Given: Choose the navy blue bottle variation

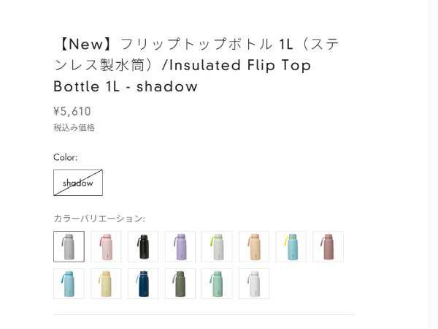Looking at the screenshot, I should (x=143, y=284).
